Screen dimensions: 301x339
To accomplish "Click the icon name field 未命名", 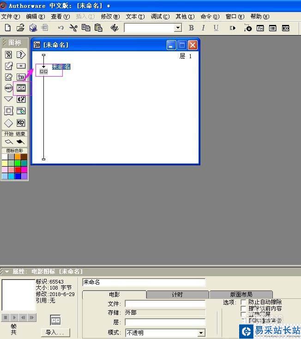I will 144,282.
